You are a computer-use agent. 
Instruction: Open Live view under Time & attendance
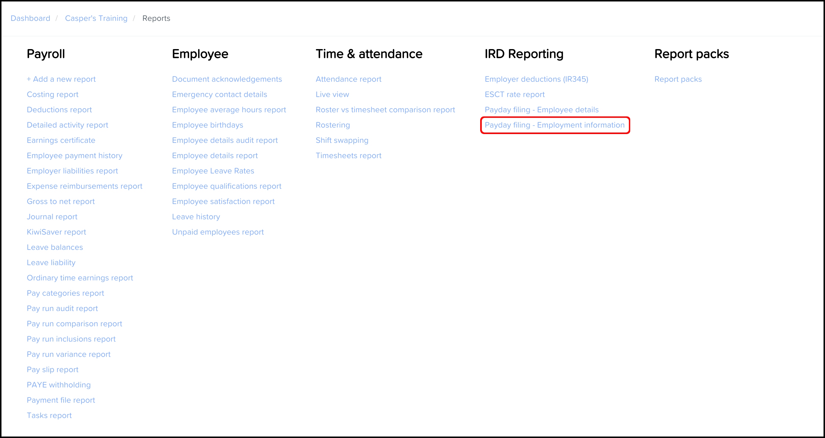tap(332, 94)
